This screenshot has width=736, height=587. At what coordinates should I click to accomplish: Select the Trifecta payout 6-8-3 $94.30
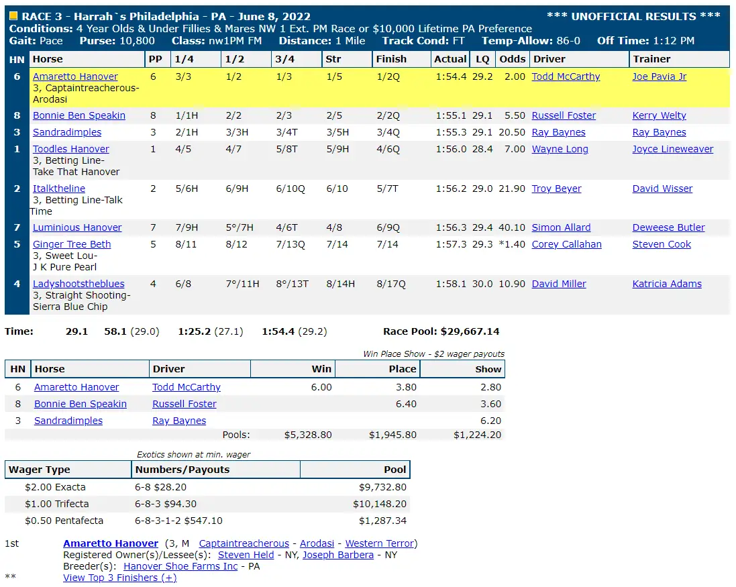[166, 504]
